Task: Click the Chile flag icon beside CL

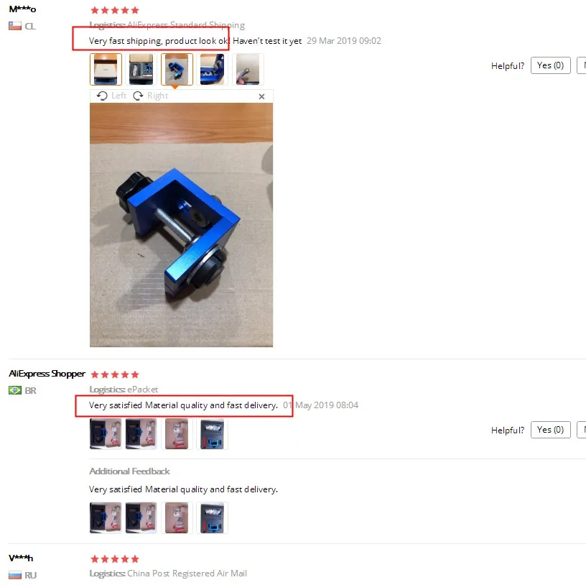Action: 15,26
